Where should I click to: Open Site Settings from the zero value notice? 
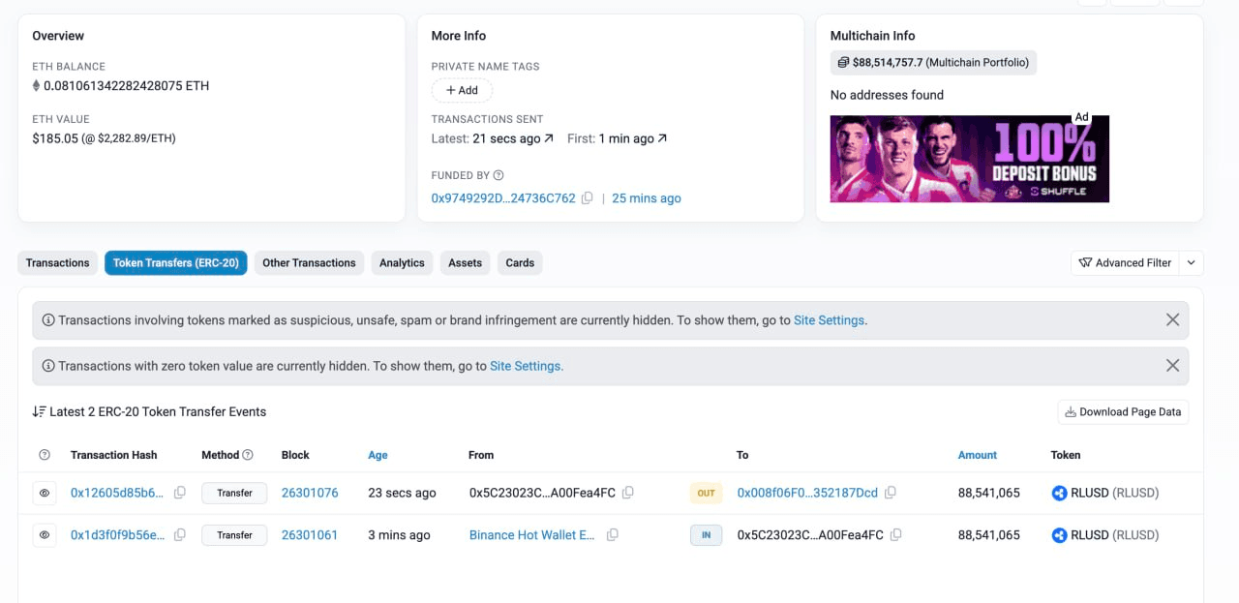[x=526, y=366]
